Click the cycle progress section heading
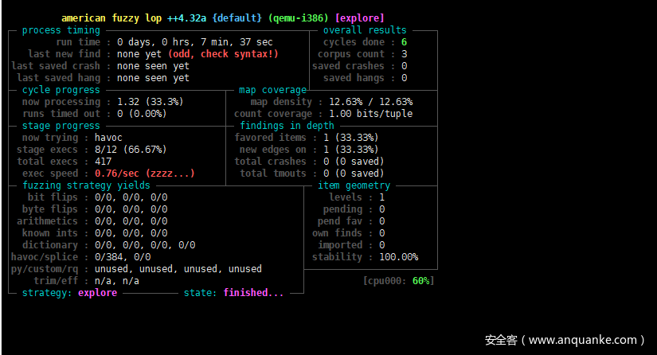Screen dimensions: 657x355 tap(61, 90)
